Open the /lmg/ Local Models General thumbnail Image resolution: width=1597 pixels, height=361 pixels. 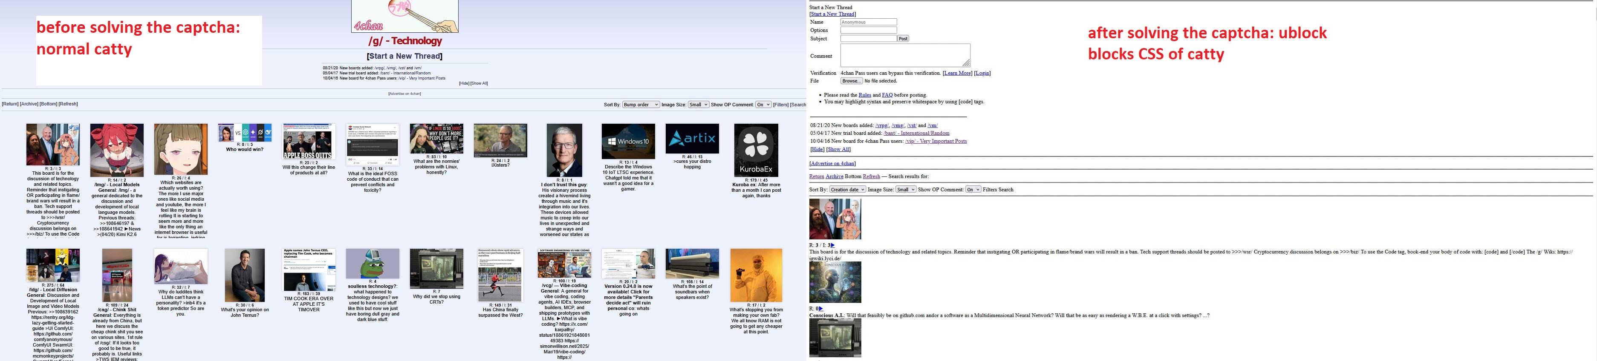click(116, 150)
